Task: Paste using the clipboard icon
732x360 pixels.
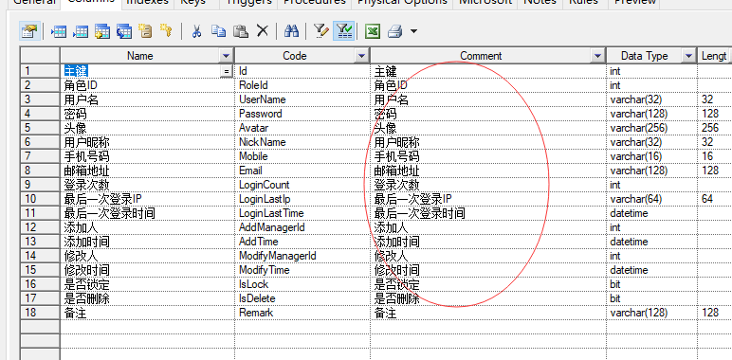Action: tap(241, 31)
